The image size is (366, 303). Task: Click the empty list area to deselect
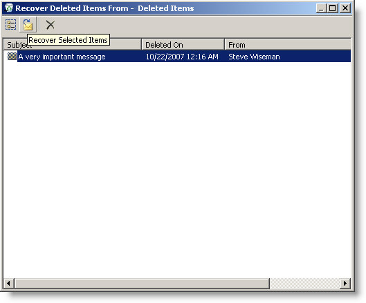click(x=177, y=170)
